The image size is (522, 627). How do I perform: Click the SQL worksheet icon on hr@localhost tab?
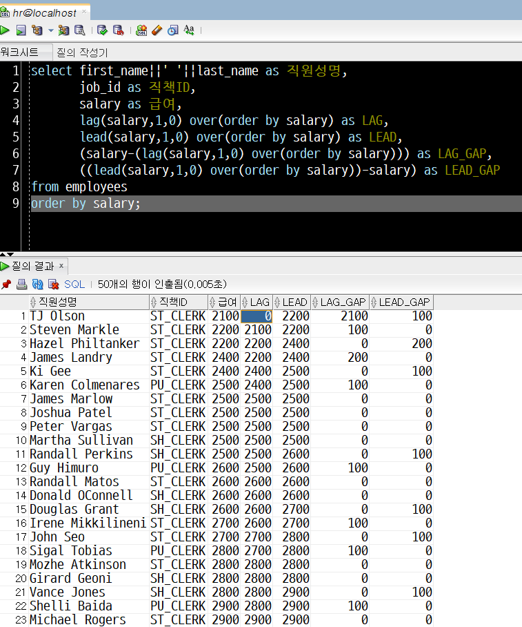click(5, 12)
